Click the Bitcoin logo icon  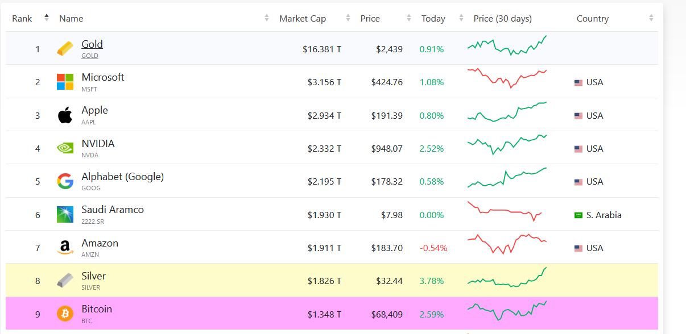pyautogui.click(x=65, y=314)
